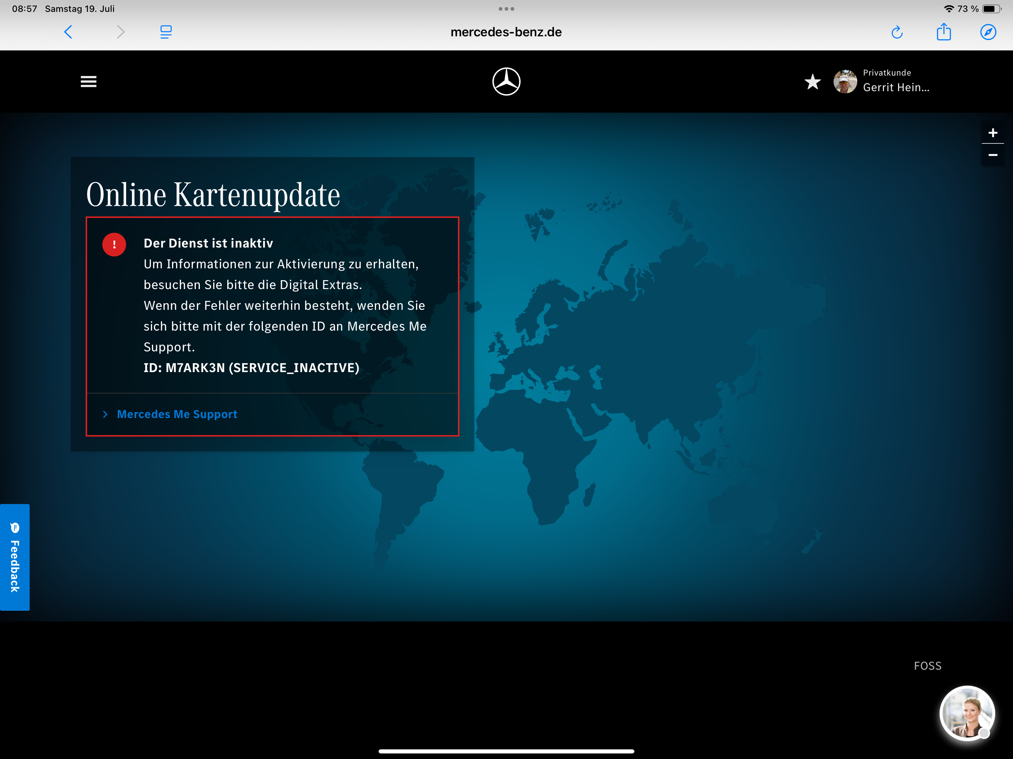Open account Gerrit Hein... profile
The width and height of the screenshot is (1013, 759).
coord(896,87)
